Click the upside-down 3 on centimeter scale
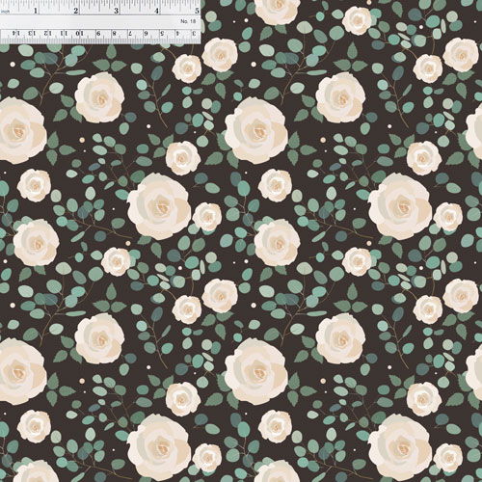Image resolution: width=482 pixels, height=482 pixels. tap(194, 33)
